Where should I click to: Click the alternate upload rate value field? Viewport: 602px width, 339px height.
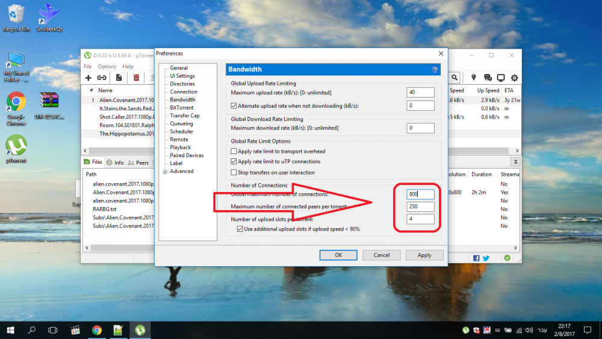tap(420, 105)
